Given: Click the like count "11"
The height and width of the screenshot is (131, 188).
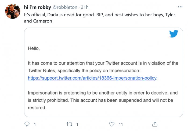Looking at the screenshot, I should click(121, 124).
